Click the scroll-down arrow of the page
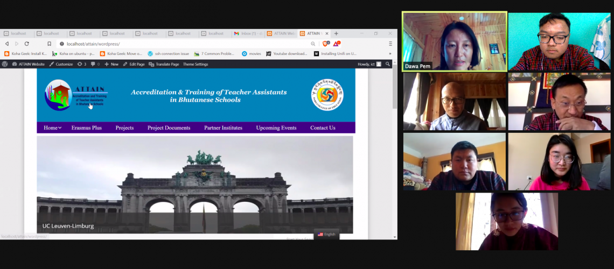Image resolution: width=614 pixels, height=269 pixels. pyautogui.click(x=395, y=237)
